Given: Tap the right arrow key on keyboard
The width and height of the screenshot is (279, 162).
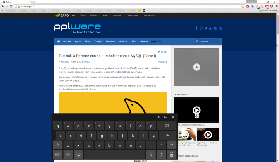Looking at the screenshot, I should (x=161, y=155).
